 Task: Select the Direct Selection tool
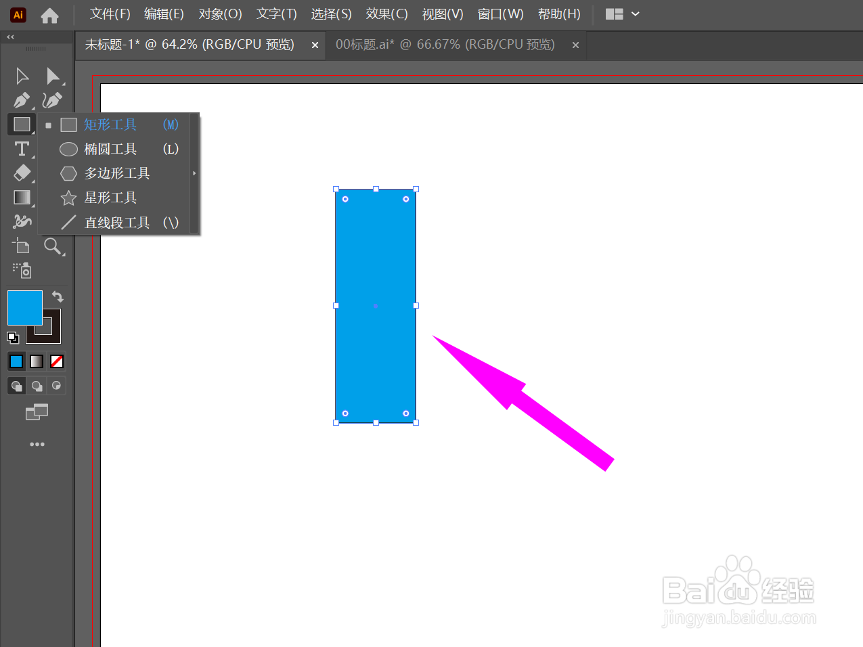tap(52, 75)
